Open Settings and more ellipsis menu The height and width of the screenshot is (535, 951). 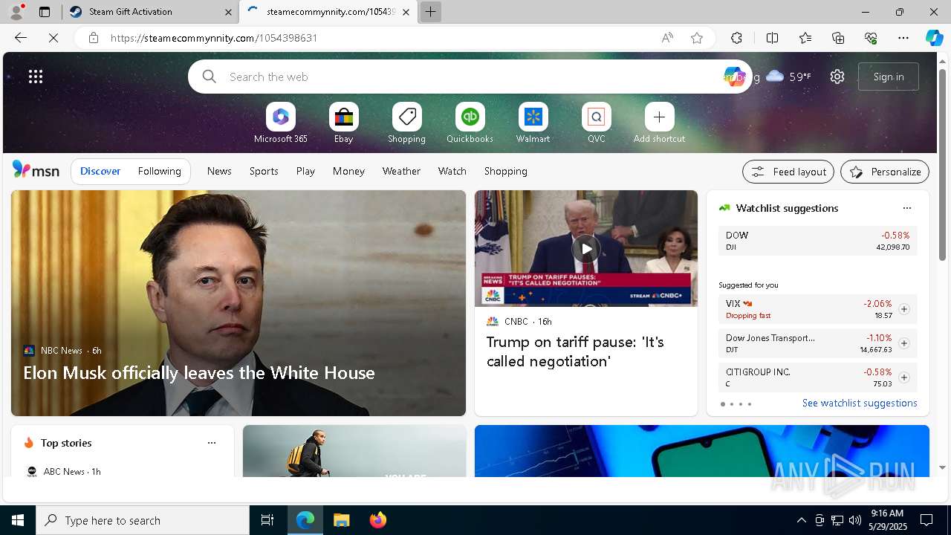(x=903, y=38)
